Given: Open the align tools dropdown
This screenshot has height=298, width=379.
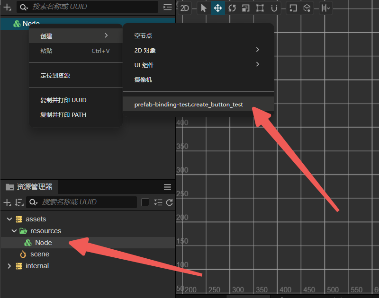Looking at the screenshot, I should pos(325,8).
